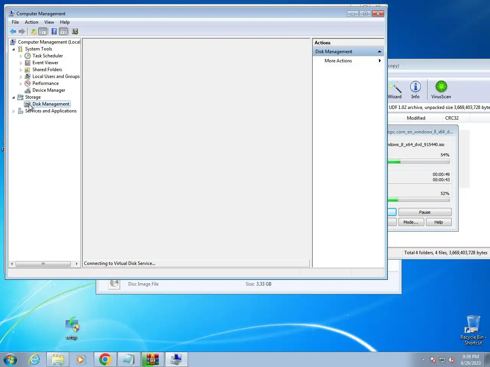Screen dimensions: 490x367
Task: Expand Services and Applications node
Action: pyautogui.click(x=13, y=111)
